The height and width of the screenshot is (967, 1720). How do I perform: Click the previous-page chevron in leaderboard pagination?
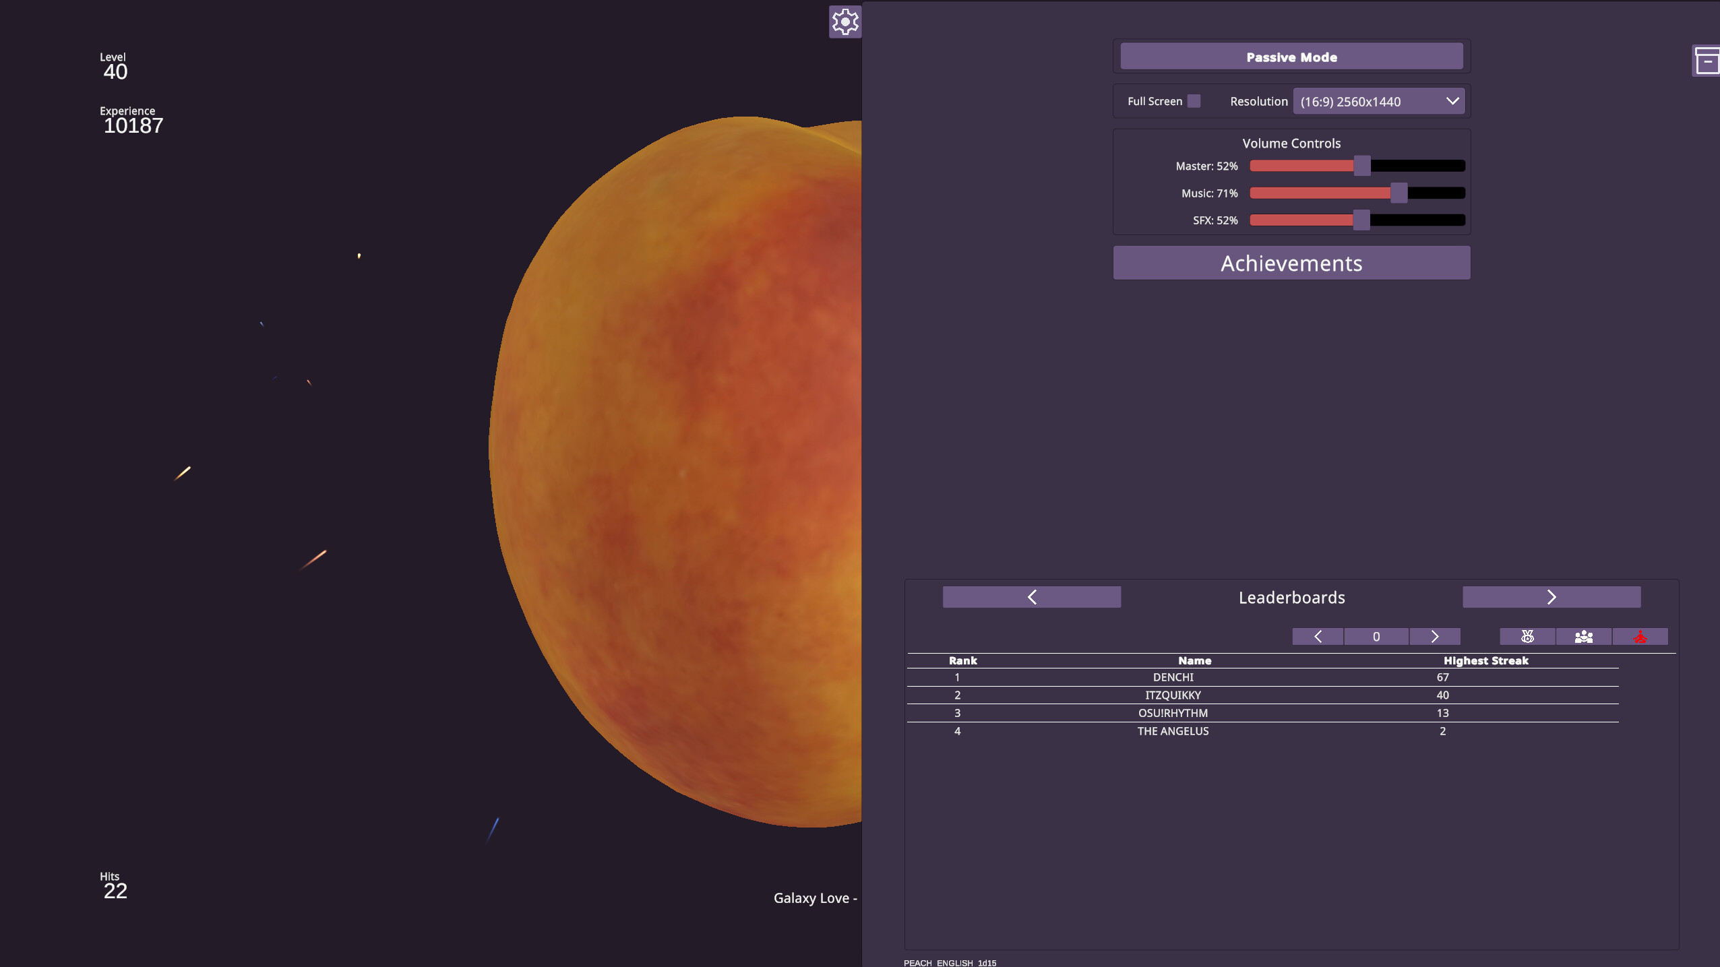click(1318, 636)
